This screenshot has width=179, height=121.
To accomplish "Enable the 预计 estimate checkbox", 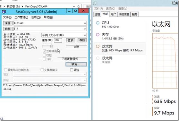I will pos(44,59).
